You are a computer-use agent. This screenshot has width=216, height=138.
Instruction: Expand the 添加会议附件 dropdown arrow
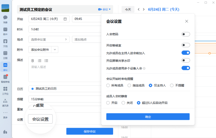pos(55,50)
